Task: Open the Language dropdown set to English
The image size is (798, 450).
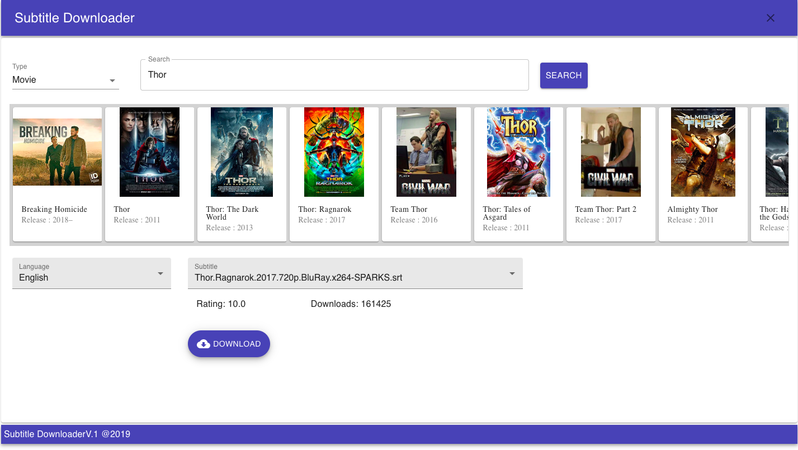Action: point(84,278)
